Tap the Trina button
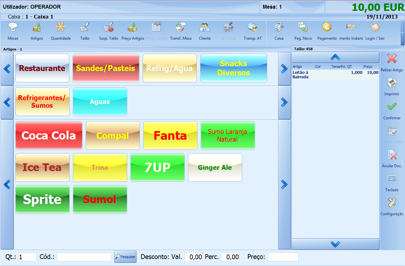The image size is (405, 266). 100,168
